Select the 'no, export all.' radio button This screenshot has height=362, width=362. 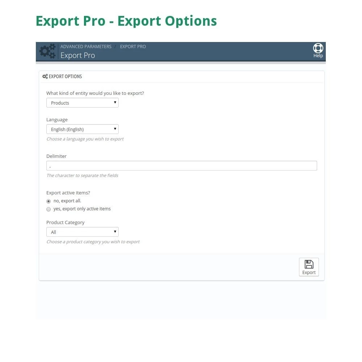49,201
